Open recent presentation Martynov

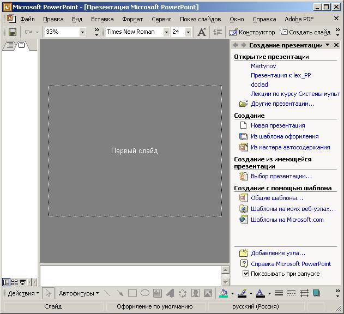[x=263, y=66]
